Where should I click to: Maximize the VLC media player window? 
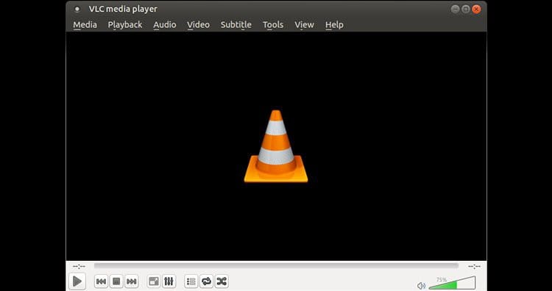point(465,9)
